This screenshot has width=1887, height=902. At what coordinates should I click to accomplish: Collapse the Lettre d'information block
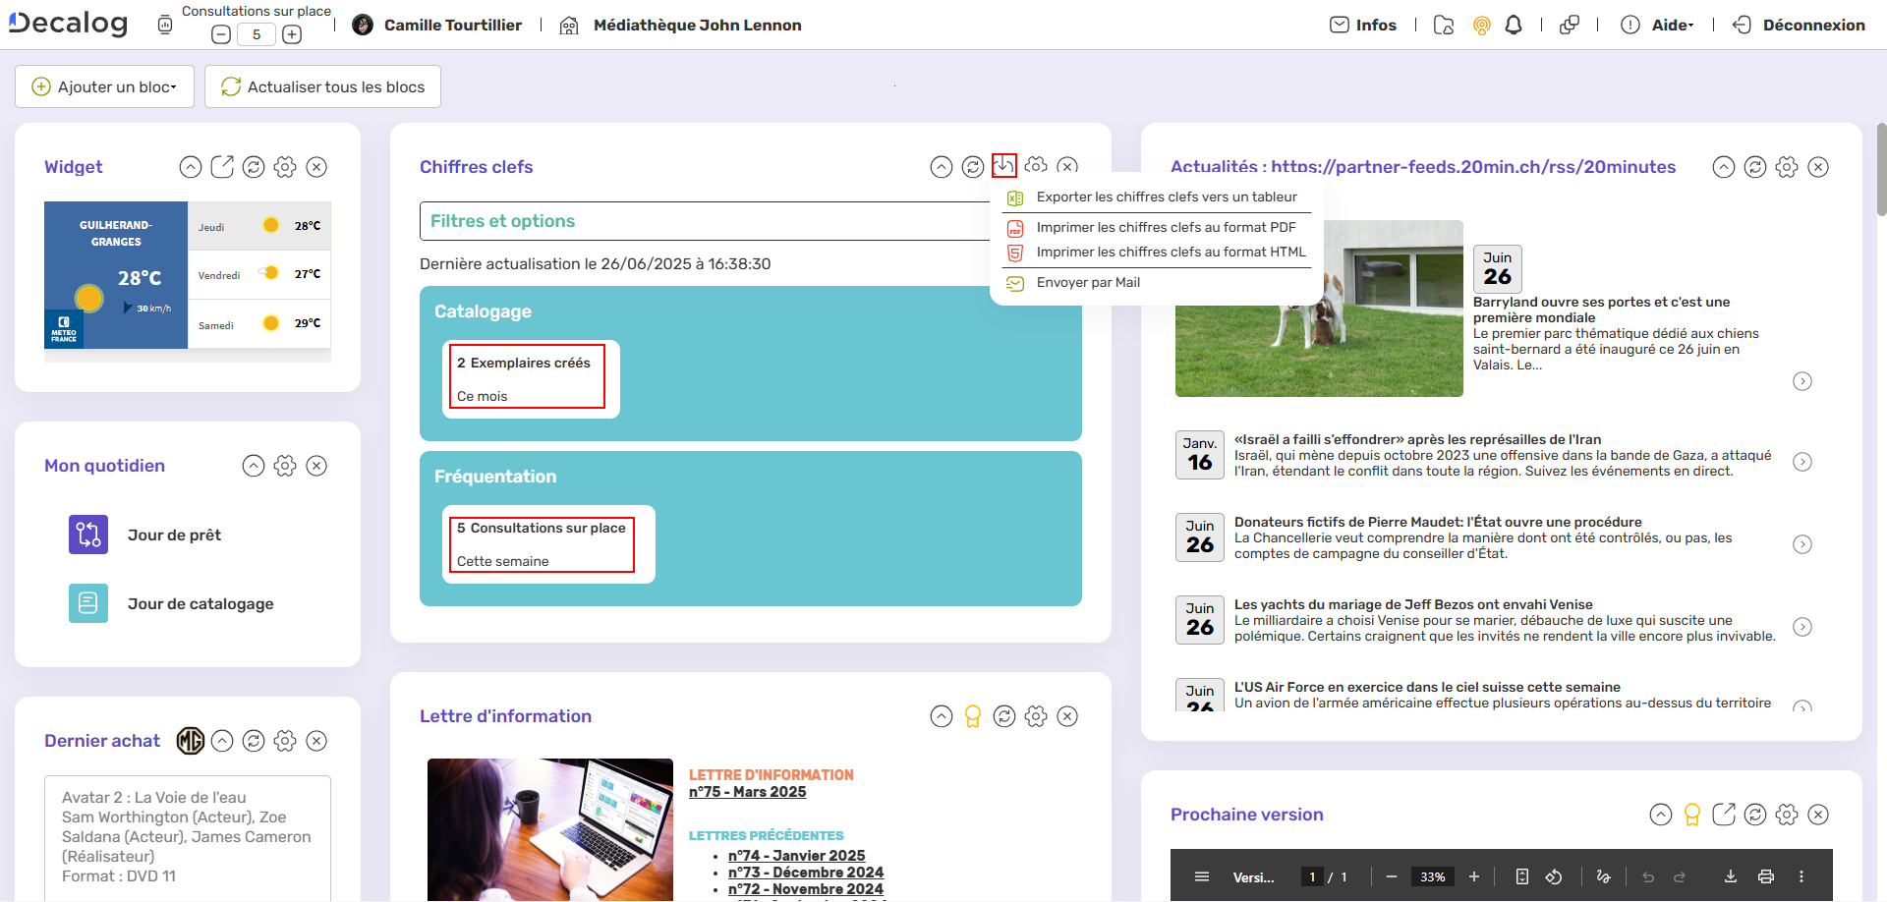click(941, 716)
